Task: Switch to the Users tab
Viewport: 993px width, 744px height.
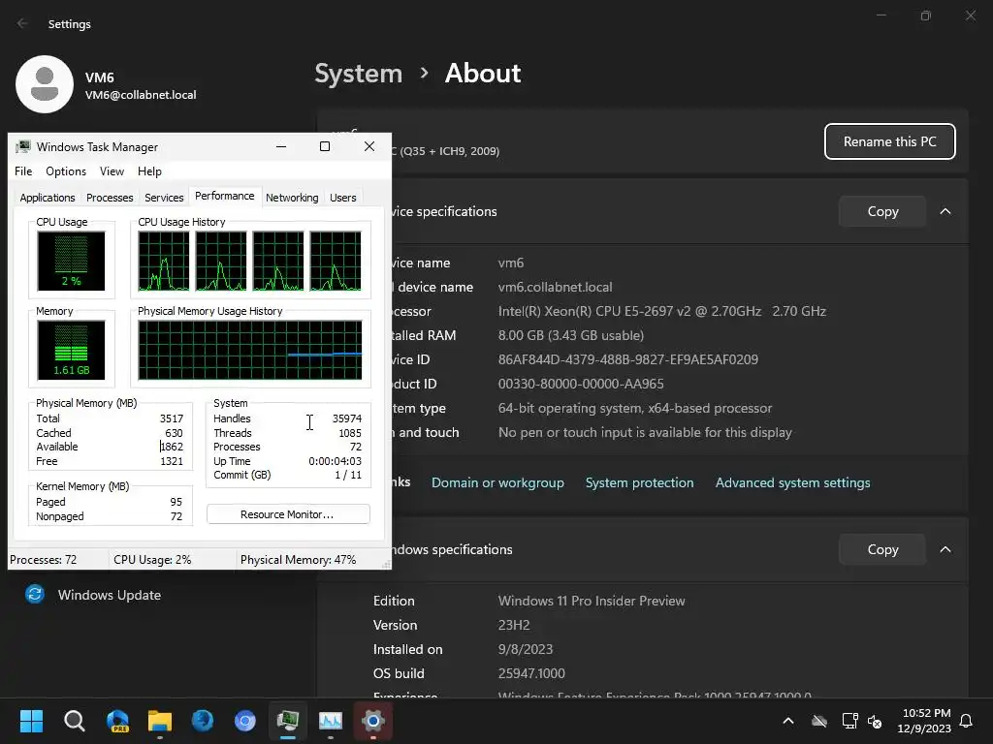Action: pos(343,198)
